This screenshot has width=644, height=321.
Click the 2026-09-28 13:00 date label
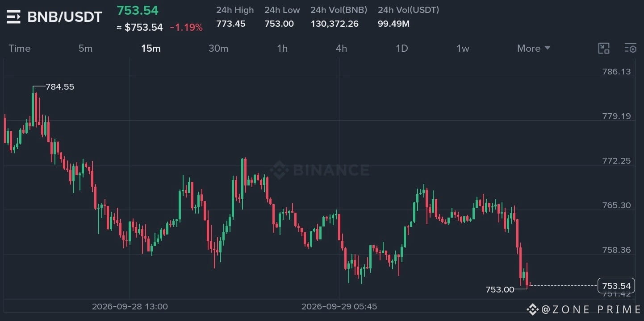(x=130, y=307)
